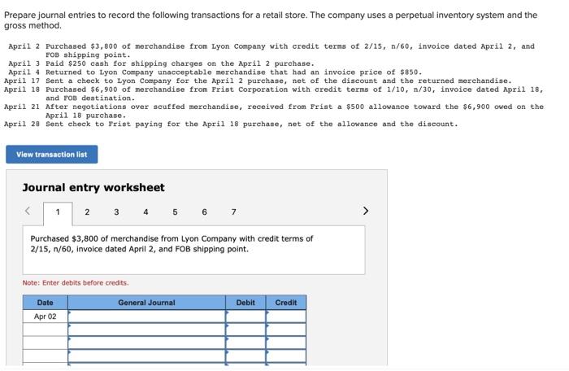
Task: Click the April 18 Frist Corporation purchase line
Action: tap(274, 94)
